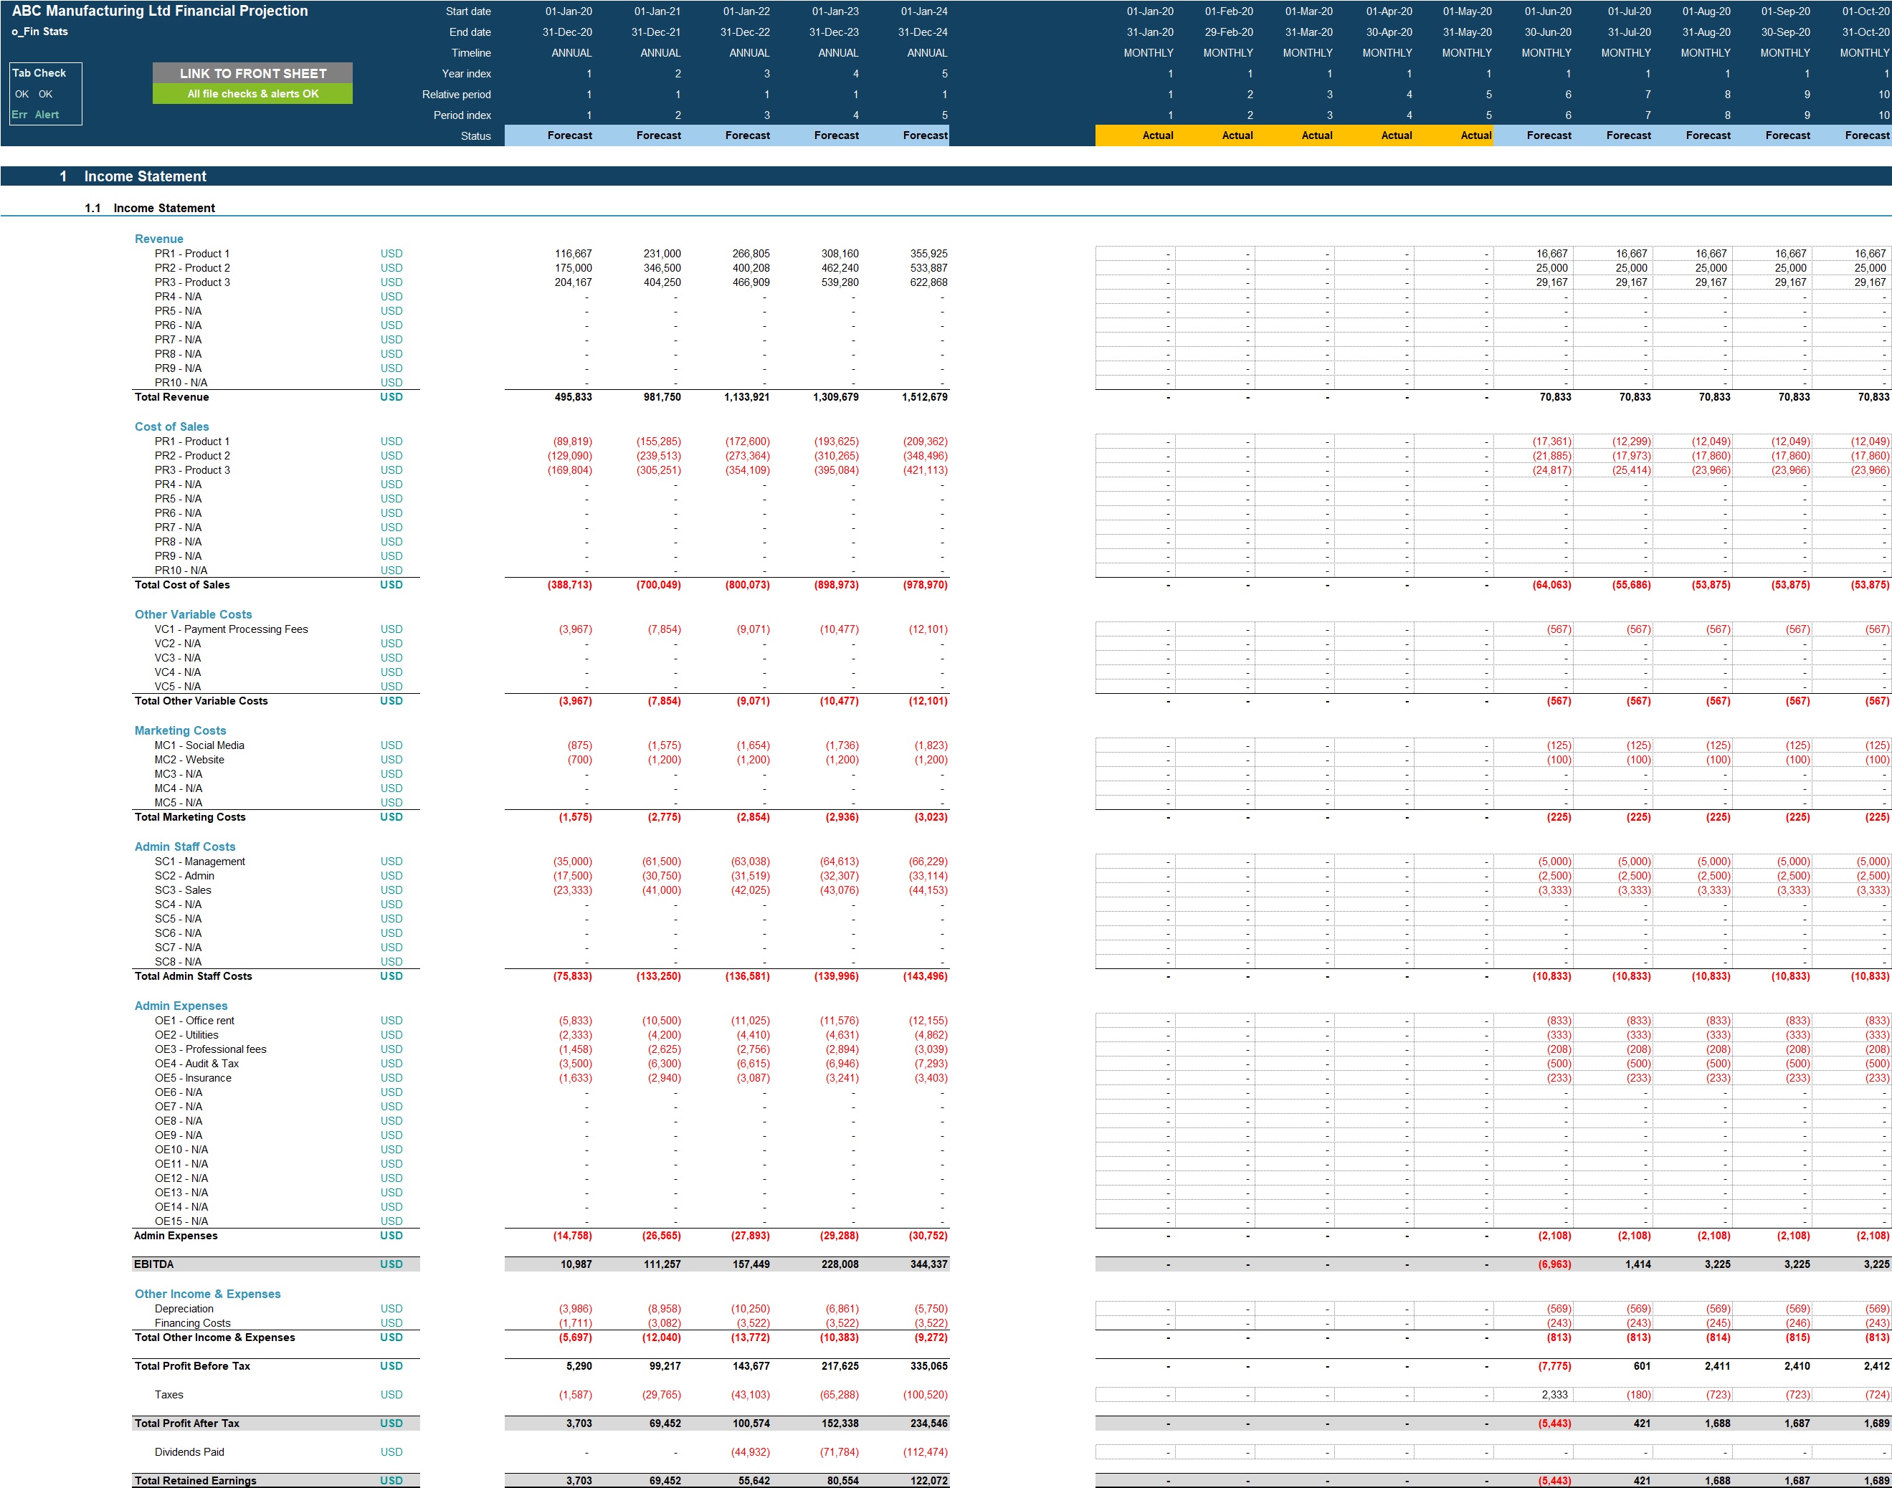Select the first annual Forecast status cell

click(569, 135)
